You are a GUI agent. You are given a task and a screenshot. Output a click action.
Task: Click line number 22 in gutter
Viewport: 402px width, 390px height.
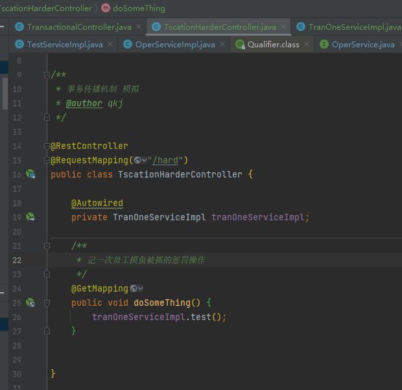point(17,260)
